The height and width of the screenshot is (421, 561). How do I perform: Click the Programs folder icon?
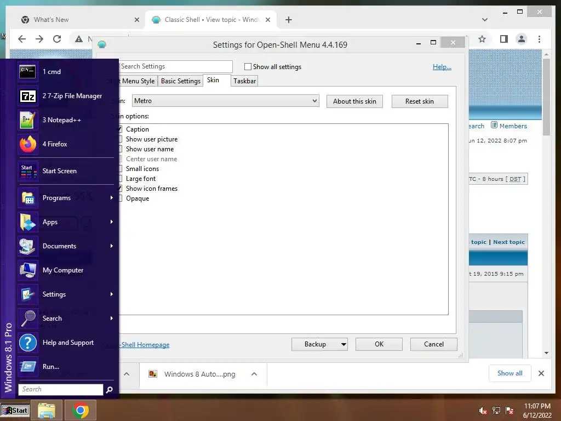[27, 198]
